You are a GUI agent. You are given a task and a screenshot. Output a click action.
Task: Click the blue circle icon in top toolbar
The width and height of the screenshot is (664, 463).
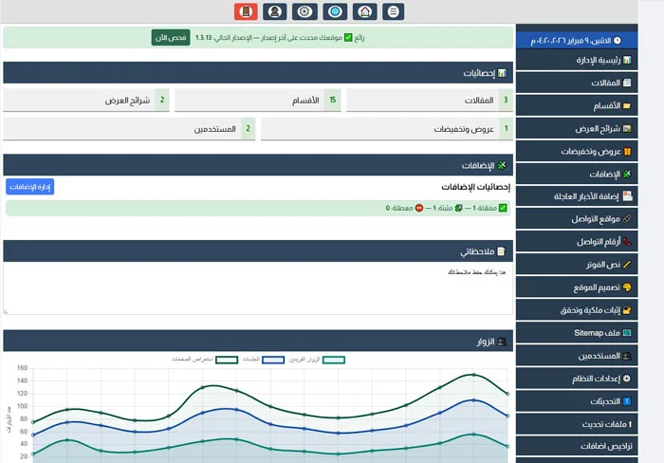334,12
